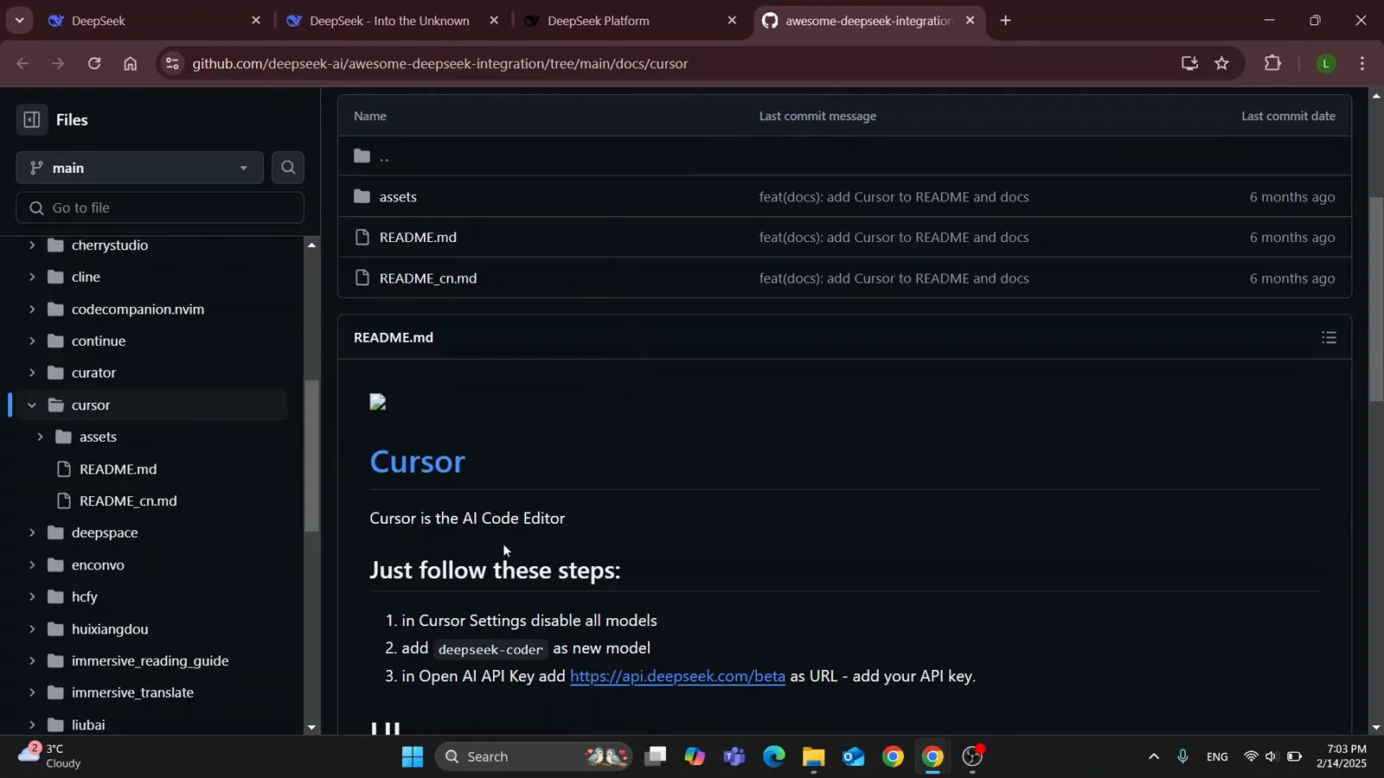
Task: Open the api.deepseek.com/beta link
Action: click(x=677, y=677)
